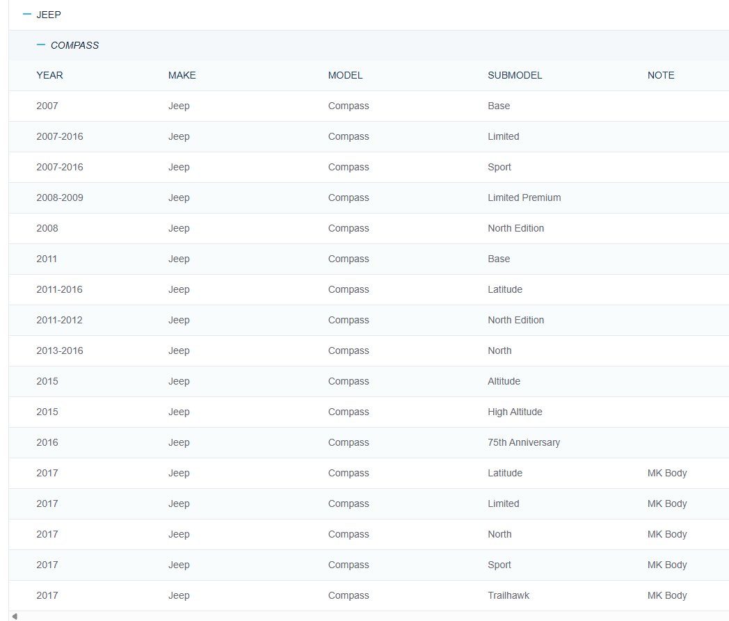Click the MK Body note for 2017 Sport
The height and width of the screenshot is (621, 729).
[666, 565]
